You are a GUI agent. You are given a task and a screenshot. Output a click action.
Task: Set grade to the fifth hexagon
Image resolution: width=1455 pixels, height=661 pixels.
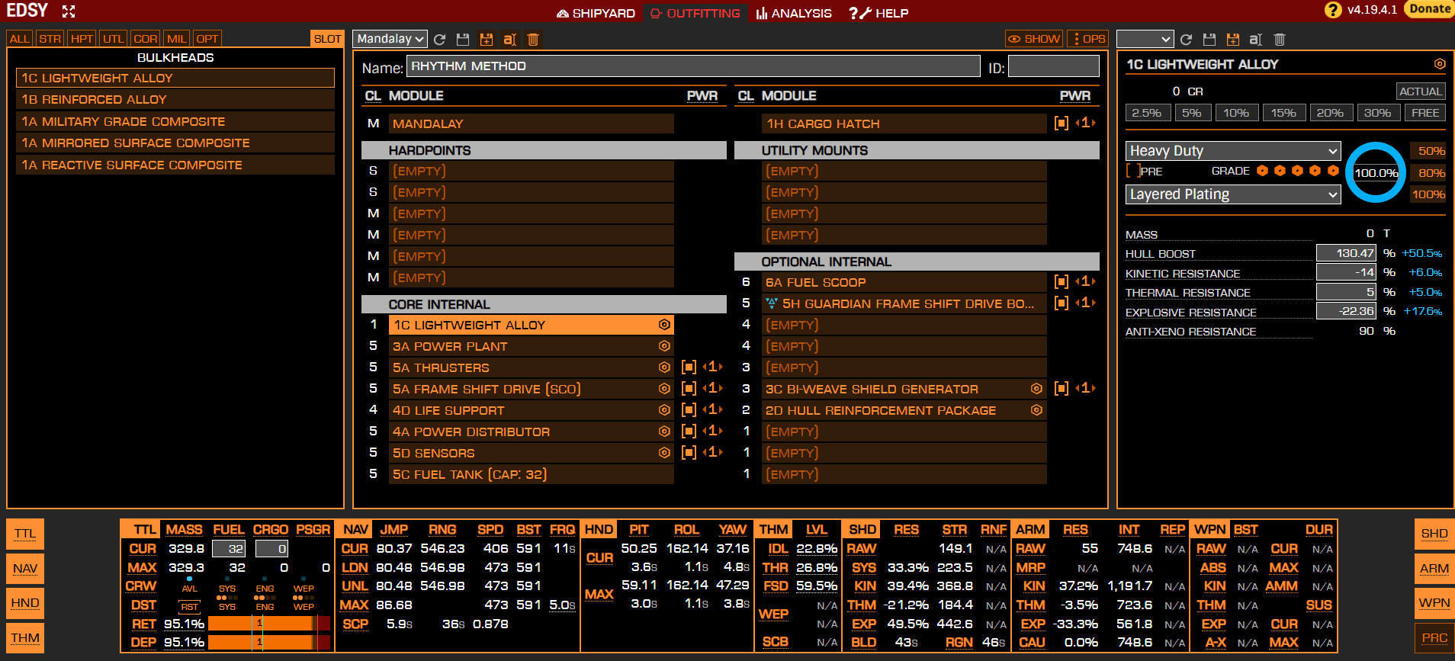(1333, 171)
